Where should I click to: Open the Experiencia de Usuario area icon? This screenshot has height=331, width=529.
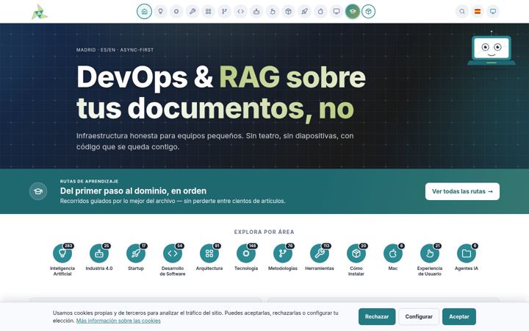coord(430,253)
